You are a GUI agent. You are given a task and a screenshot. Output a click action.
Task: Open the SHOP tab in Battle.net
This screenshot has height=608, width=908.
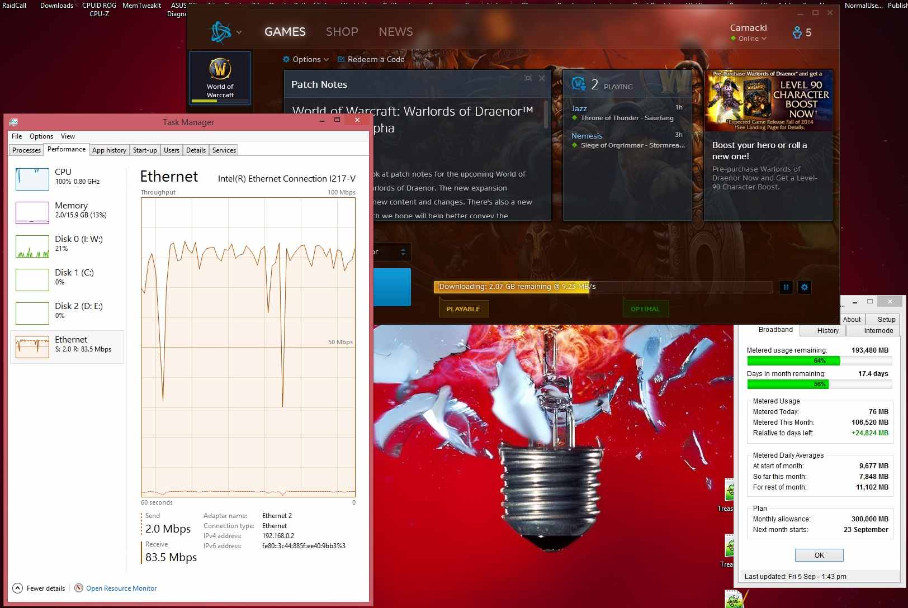pyautogui.click(x=342, y=32)
